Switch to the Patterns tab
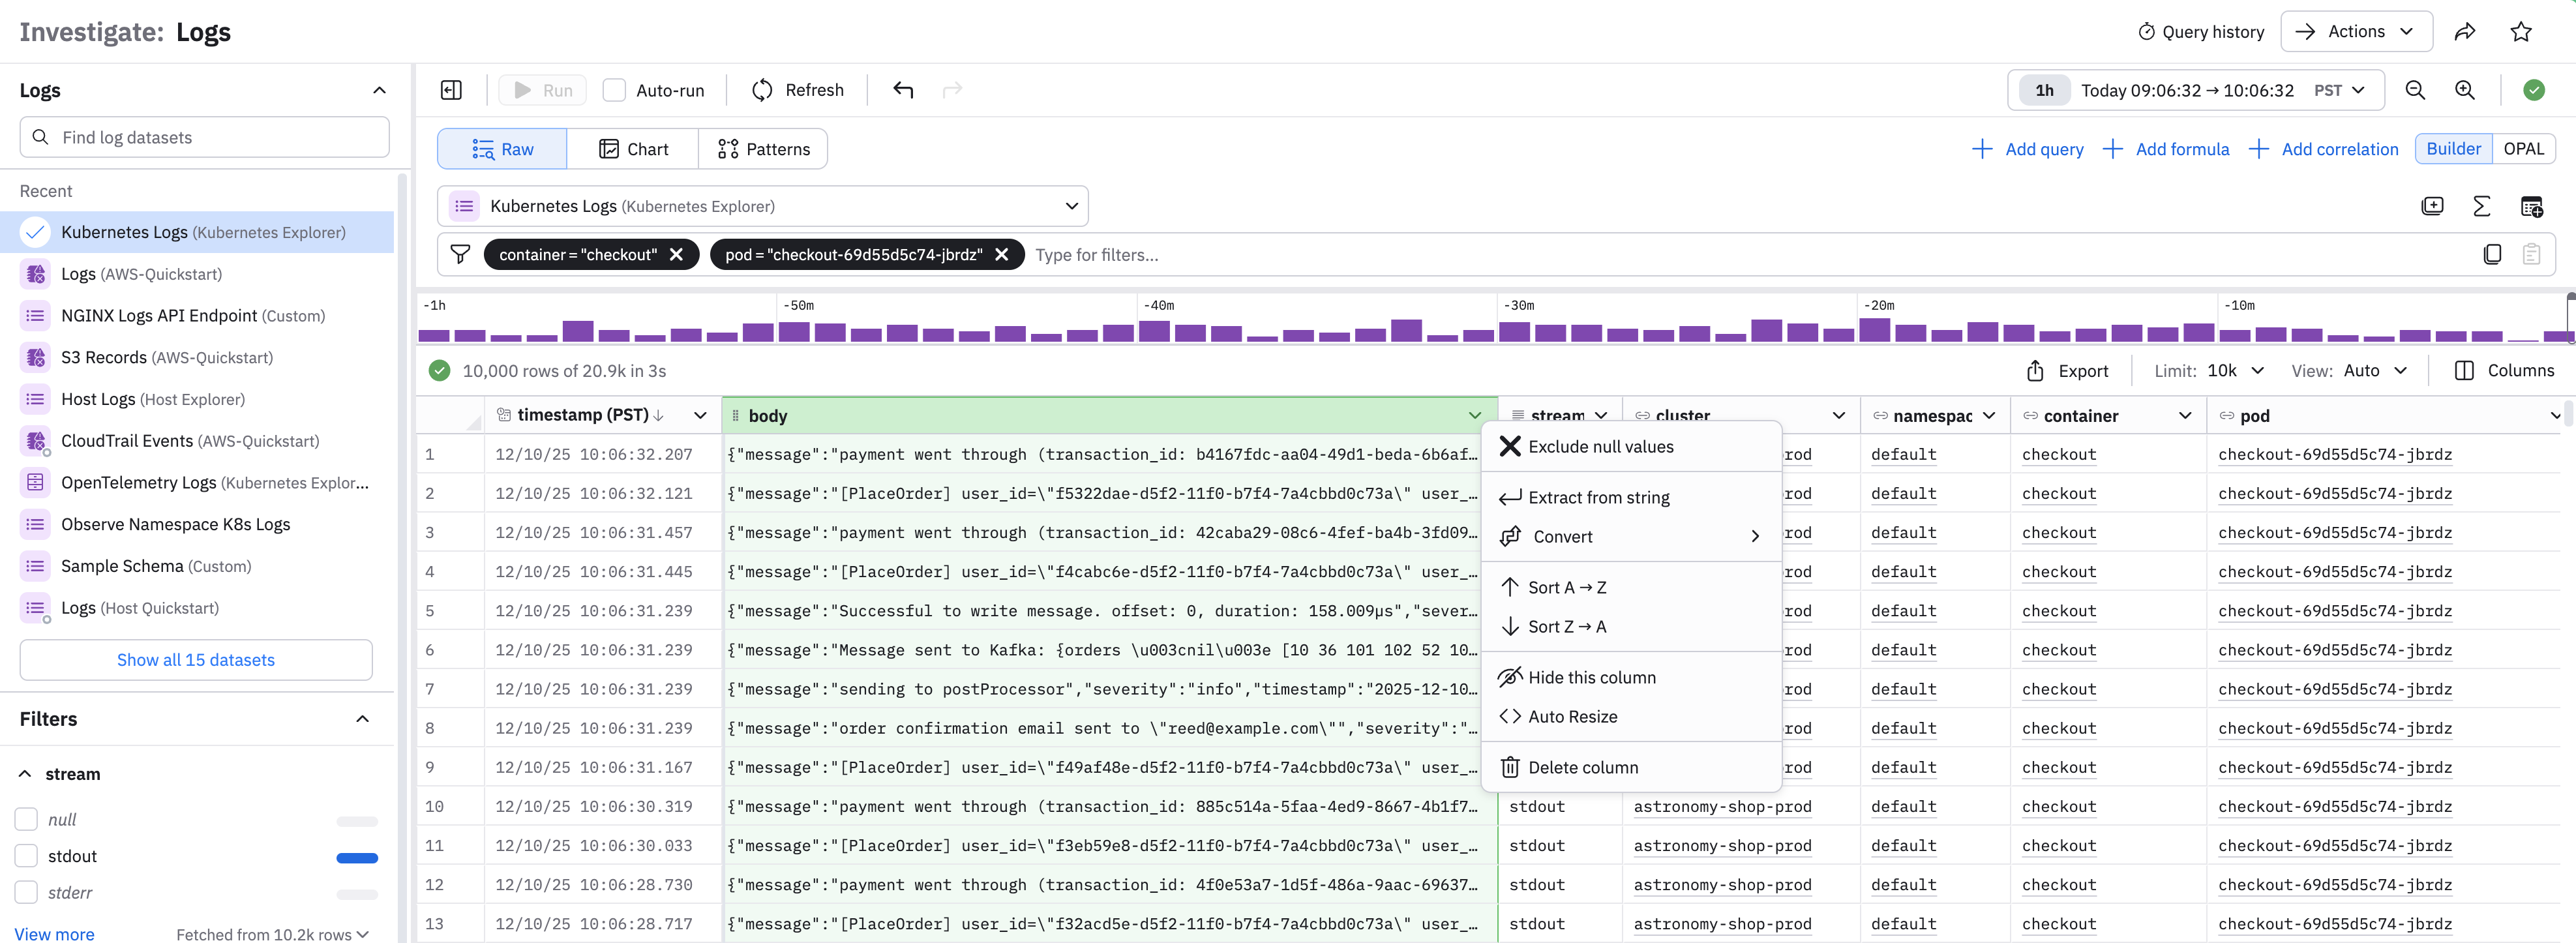Screen dimensions: 2576x943 [x=763, y=149]
